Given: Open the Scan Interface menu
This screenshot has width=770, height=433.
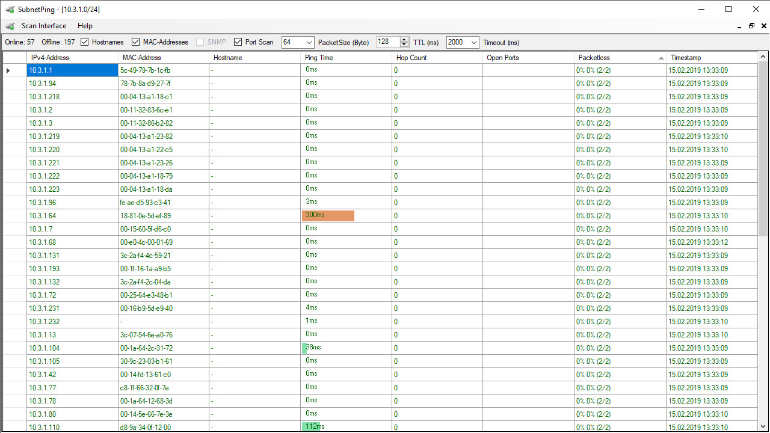Looking at the screenshot, I should [44, 26].
